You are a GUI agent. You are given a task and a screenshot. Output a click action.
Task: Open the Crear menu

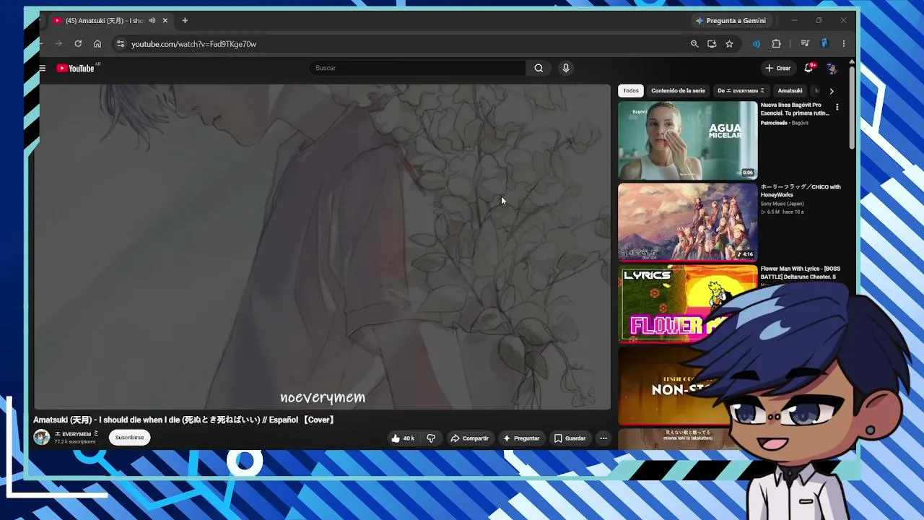click(778, 68)
